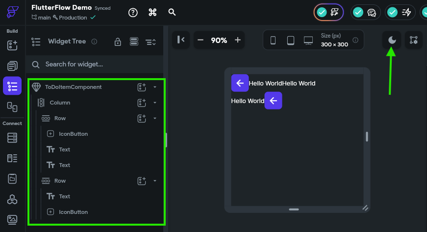427x232 pixels.
Task: Click the canvas corner resize grip
Action: coord(365,208)
